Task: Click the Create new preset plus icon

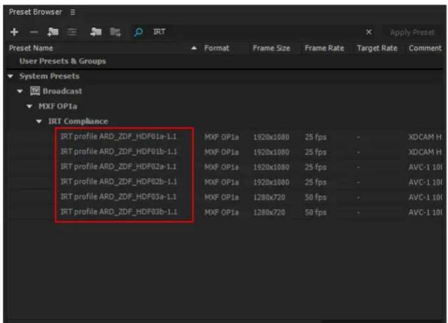Action: click(15, 32)
